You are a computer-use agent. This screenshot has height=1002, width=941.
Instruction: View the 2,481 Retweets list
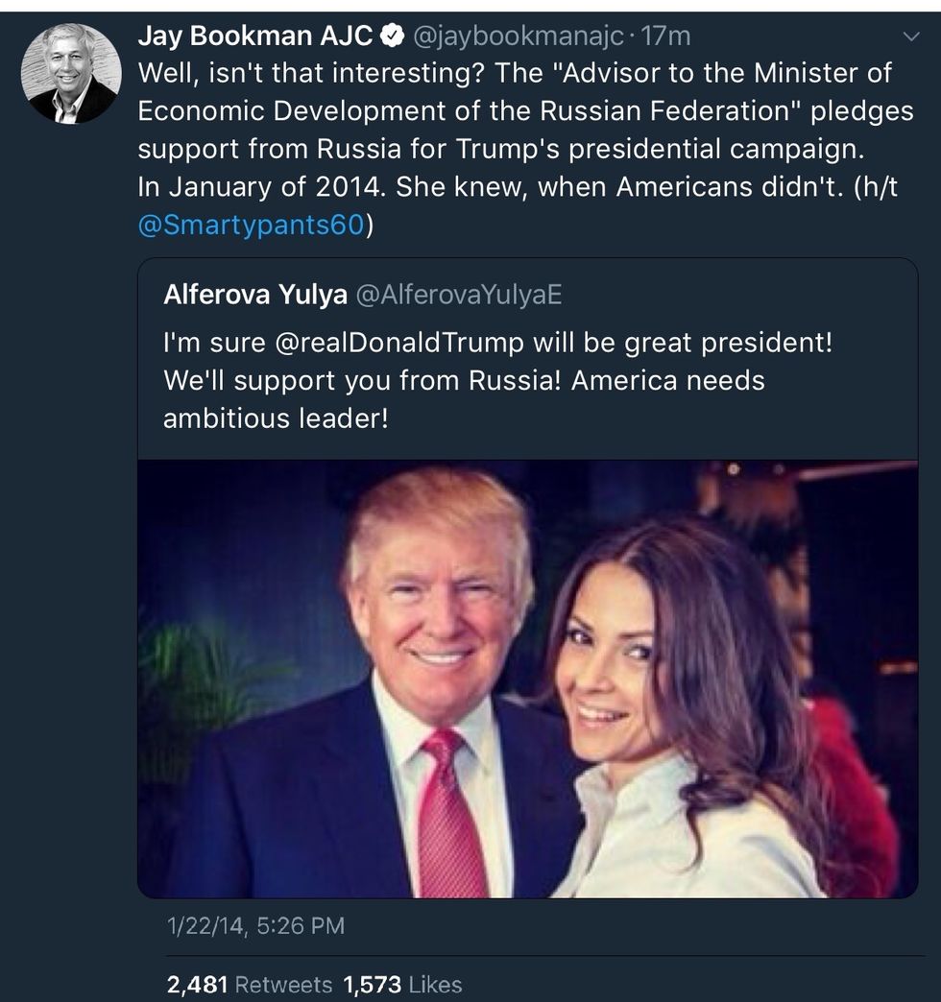click(249, 984)
